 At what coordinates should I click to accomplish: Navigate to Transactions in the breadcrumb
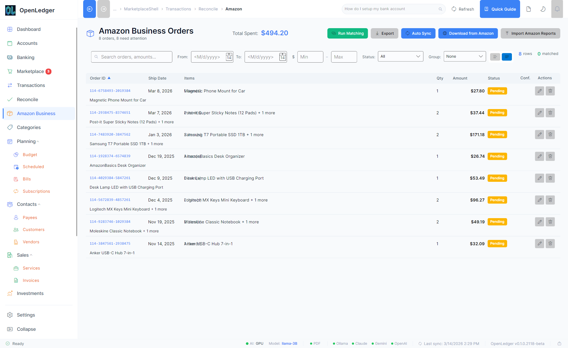coord(178,9)
